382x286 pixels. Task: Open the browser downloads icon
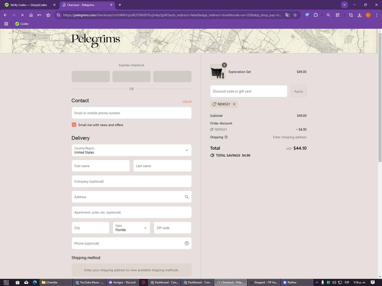click(x=360, y=15)
